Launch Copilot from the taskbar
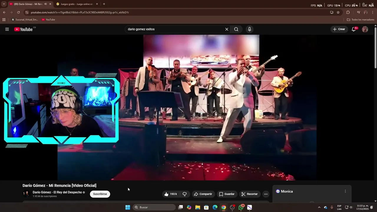377x212 pixels. coord(189,207)
